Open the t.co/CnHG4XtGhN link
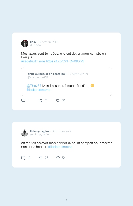The image size is (133, 206). click(65, 61)
